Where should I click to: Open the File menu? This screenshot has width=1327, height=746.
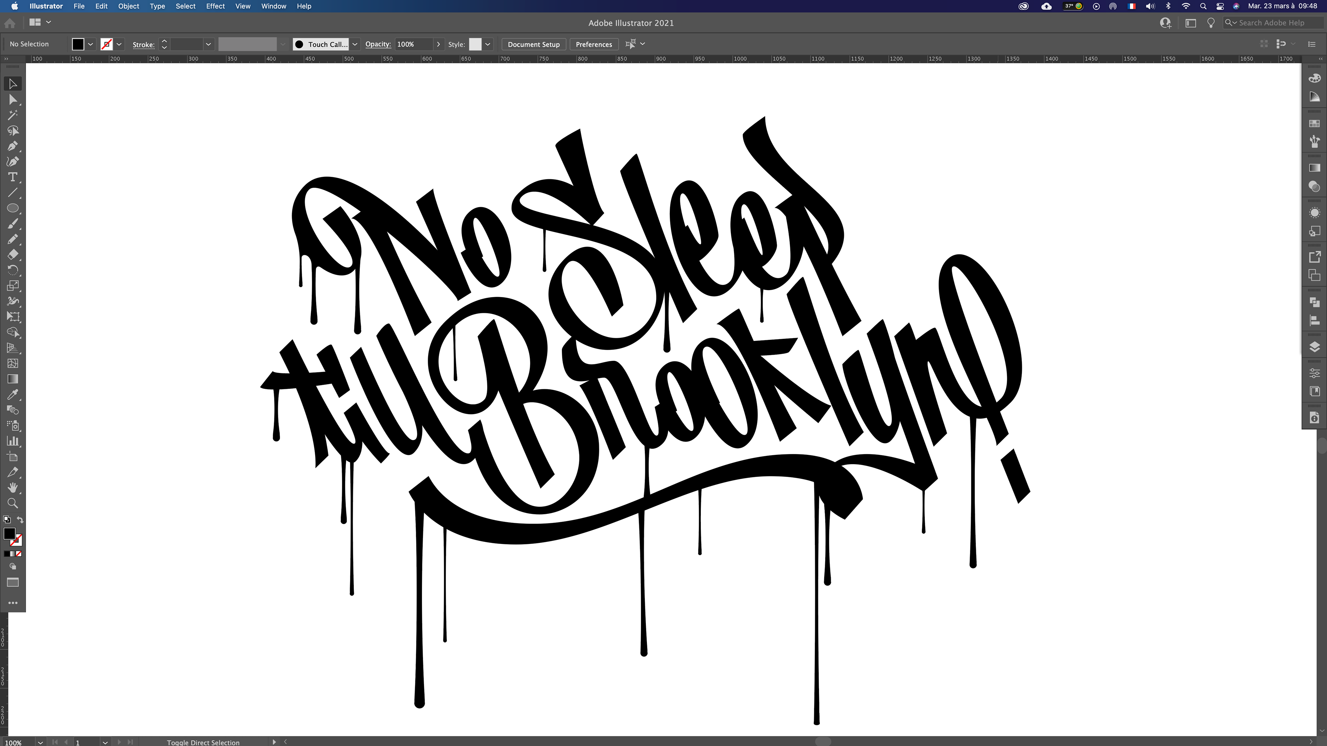point(79,6)
